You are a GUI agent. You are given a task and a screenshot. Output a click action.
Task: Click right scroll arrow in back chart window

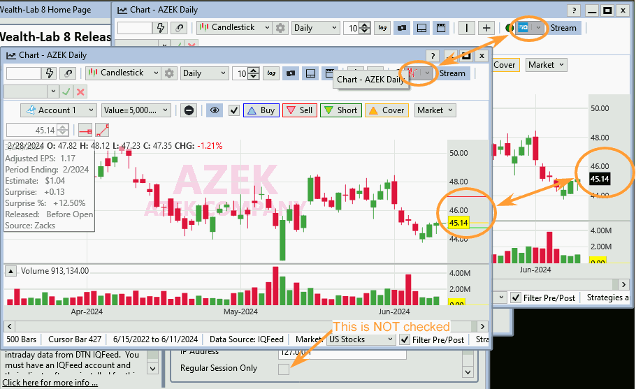point(623,284)
